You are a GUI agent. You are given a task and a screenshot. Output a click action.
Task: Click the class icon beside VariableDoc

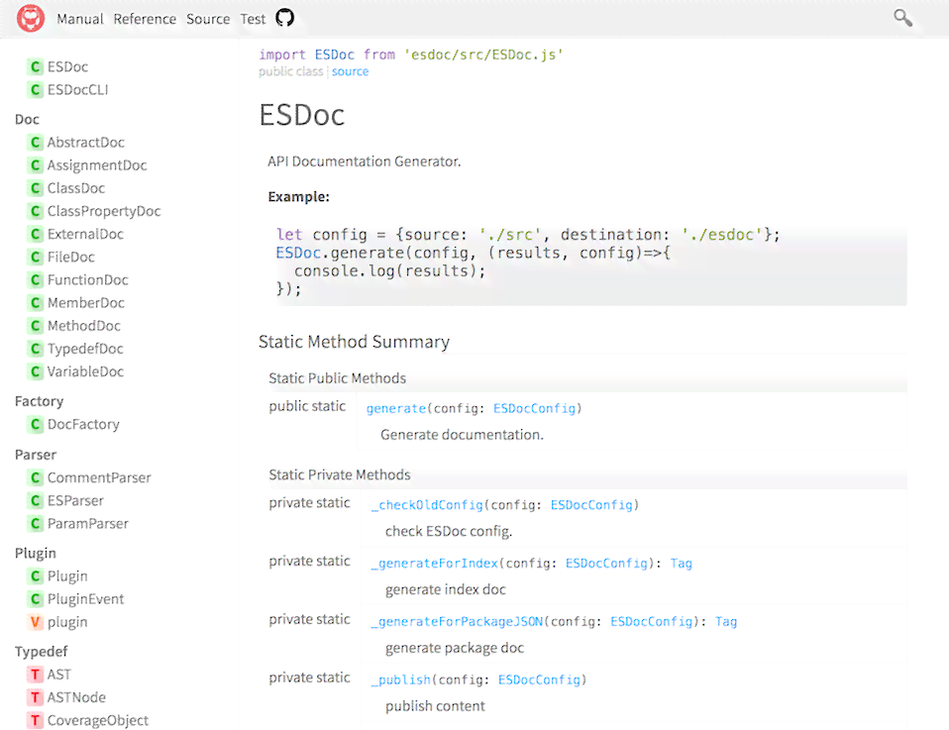click(35, 371)
